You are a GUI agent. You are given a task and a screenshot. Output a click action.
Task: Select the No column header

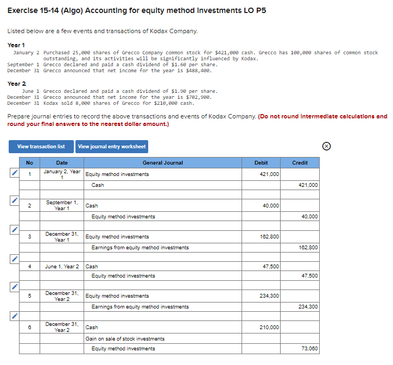pos(29,163)
